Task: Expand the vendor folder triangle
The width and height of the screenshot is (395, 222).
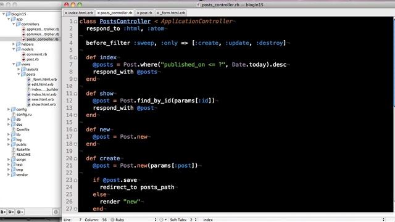Action: tap(9, 175)
